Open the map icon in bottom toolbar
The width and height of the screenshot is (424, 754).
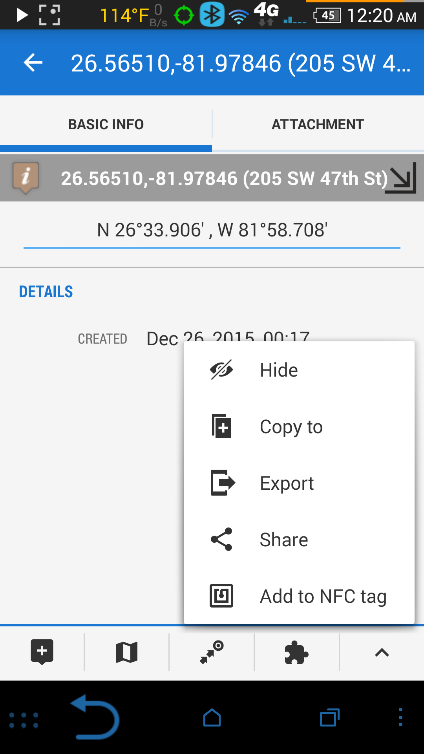[127, 652]
